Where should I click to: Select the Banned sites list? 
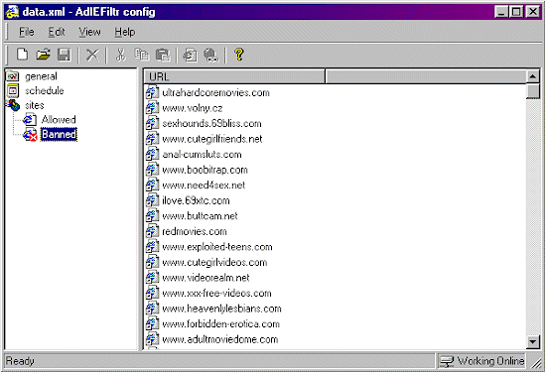pyautogui.click(x=59, y=134)
